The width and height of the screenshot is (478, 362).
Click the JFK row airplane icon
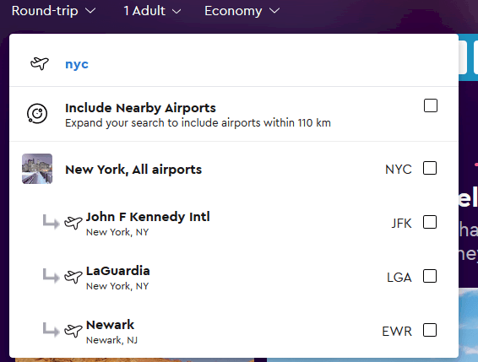pos(73,223)
